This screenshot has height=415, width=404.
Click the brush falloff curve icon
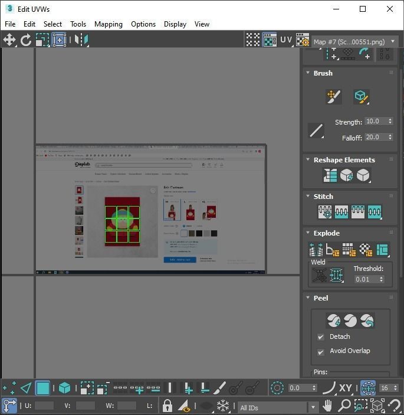(316, 130)
